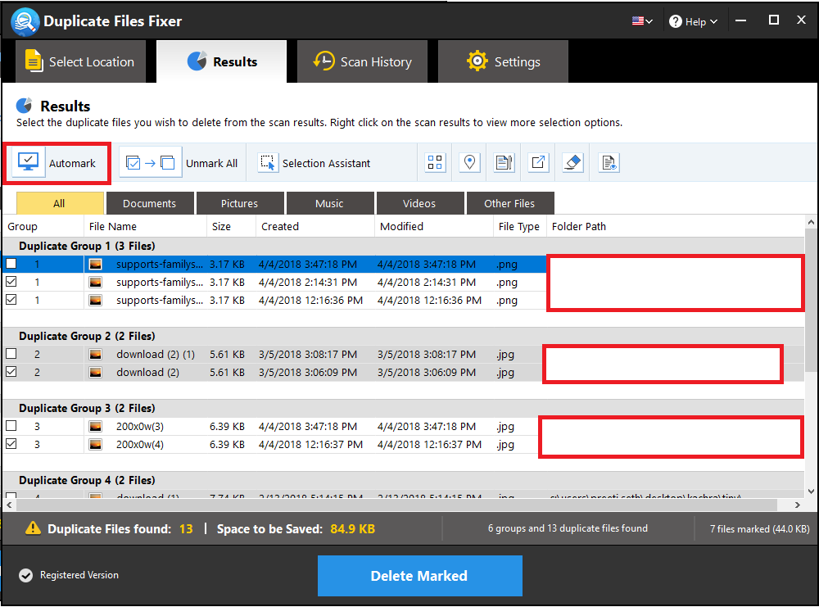Image resolution: width=819 pixels, height=607 pixels.
Task: Click the horizontal scroll-right arrow
Action: point(797,505)
